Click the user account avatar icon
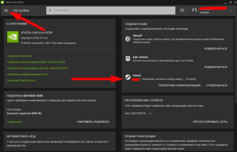This screenshot has width=237, height=152. [x=194, y=10]
